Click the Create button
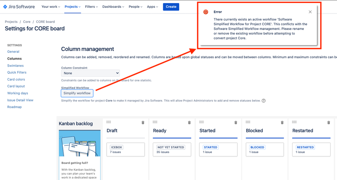 pyautogui.click(x=171, y=7)
